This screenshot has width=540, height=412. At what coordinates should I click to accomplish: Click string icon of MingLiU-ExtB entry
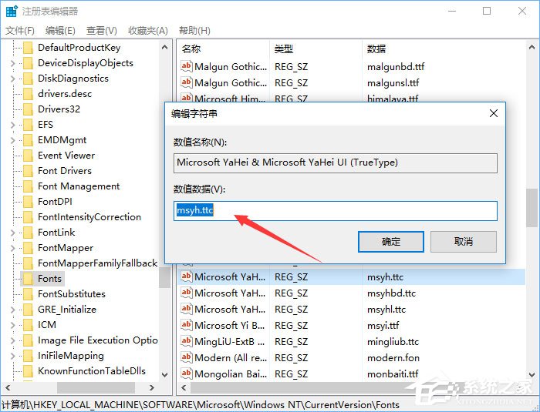click(x=187, y=341)
